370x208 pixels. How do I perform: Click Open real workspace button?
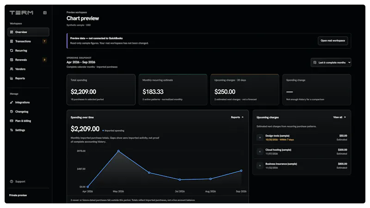333,41
